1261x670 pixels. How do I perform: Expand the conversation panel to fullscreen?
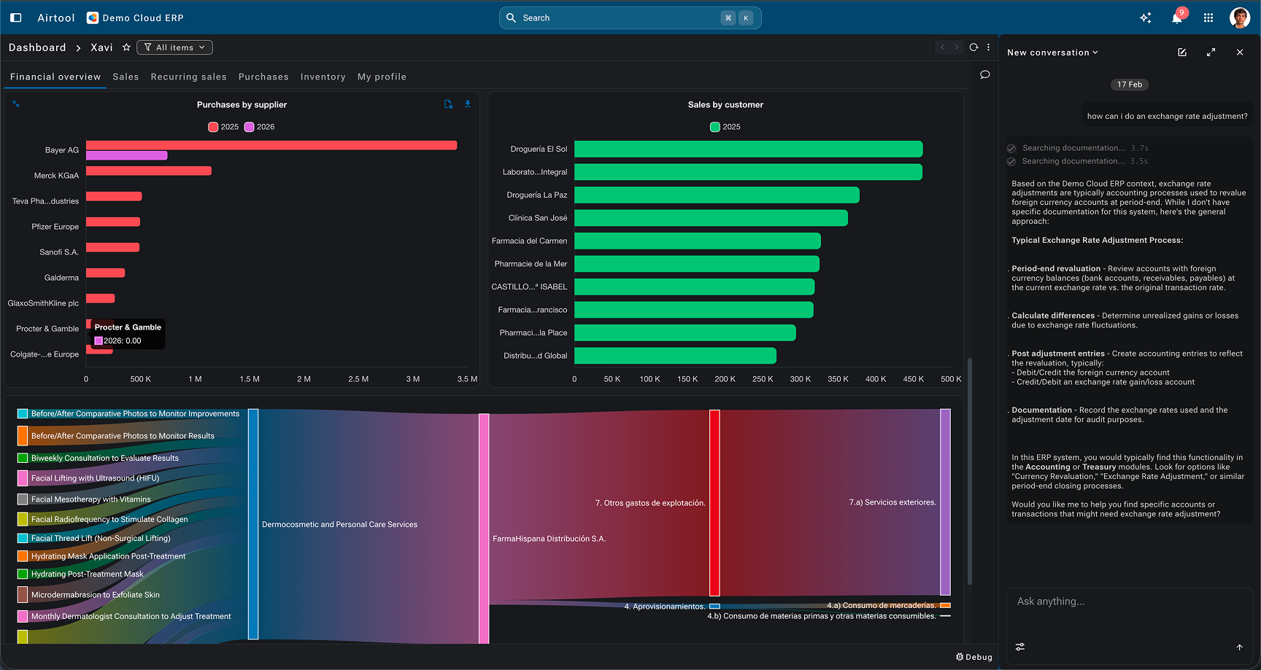pos(1211,52)
